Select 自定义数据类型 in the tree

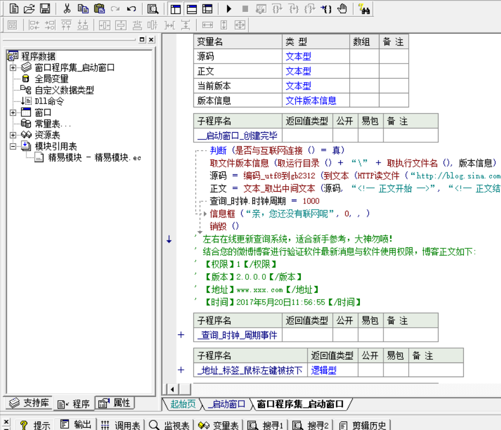64,90
